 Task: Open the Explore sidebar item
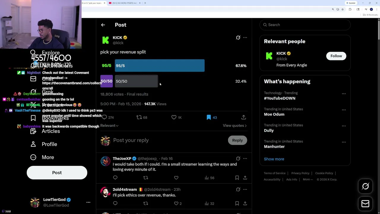pyautogui.click(x=45, y=53)
